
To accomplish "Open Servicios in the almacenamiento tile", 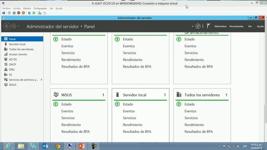I will click(191, 53).
